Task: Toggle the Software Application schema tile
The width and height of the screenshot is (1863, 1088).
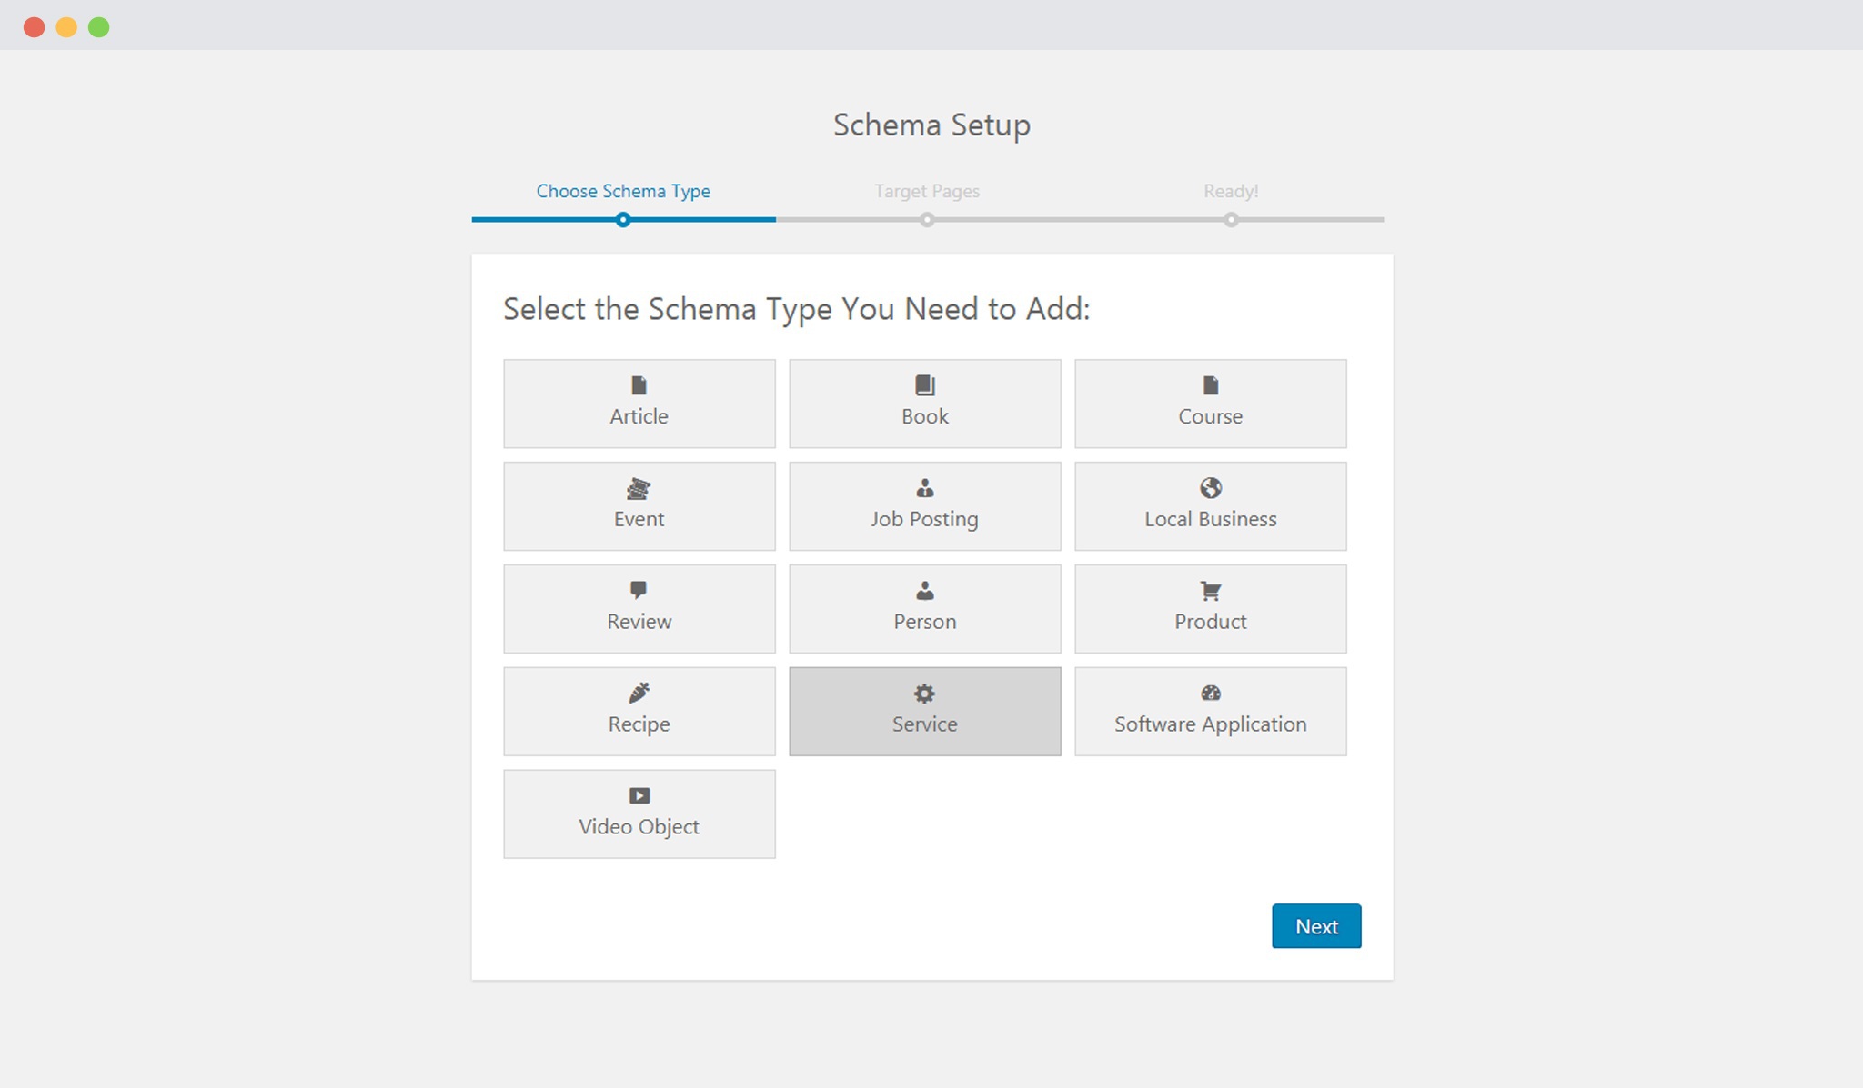Action: [x=1210, y=711]
